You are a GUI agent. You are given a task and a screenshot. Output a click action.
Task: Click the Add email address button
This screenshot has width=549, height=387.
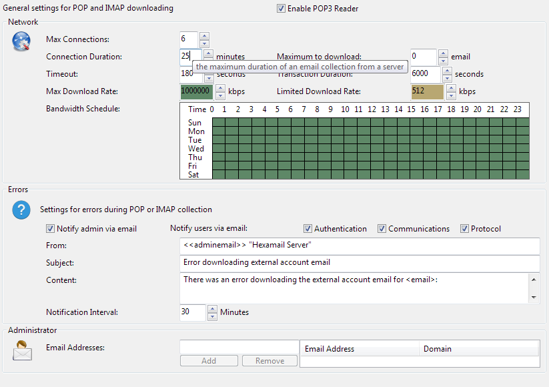[x=209, y=361]
